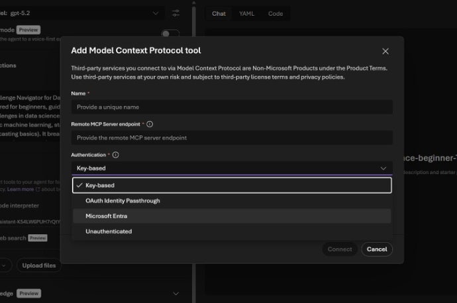Open the YAML tab
457x303 pixels.
[246, 13]
